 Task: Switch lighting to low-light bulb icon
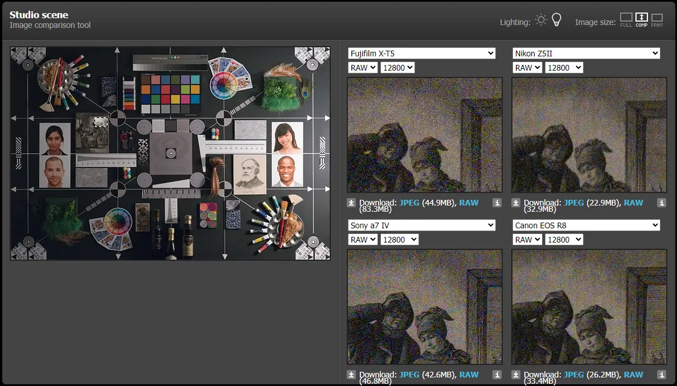(556, 20)
